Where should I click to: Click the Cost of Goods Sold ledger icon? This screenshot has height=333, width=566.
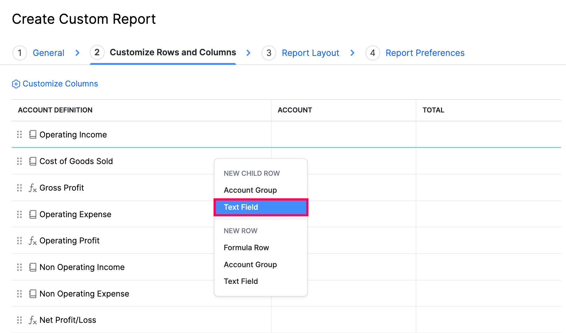(33, 161)
